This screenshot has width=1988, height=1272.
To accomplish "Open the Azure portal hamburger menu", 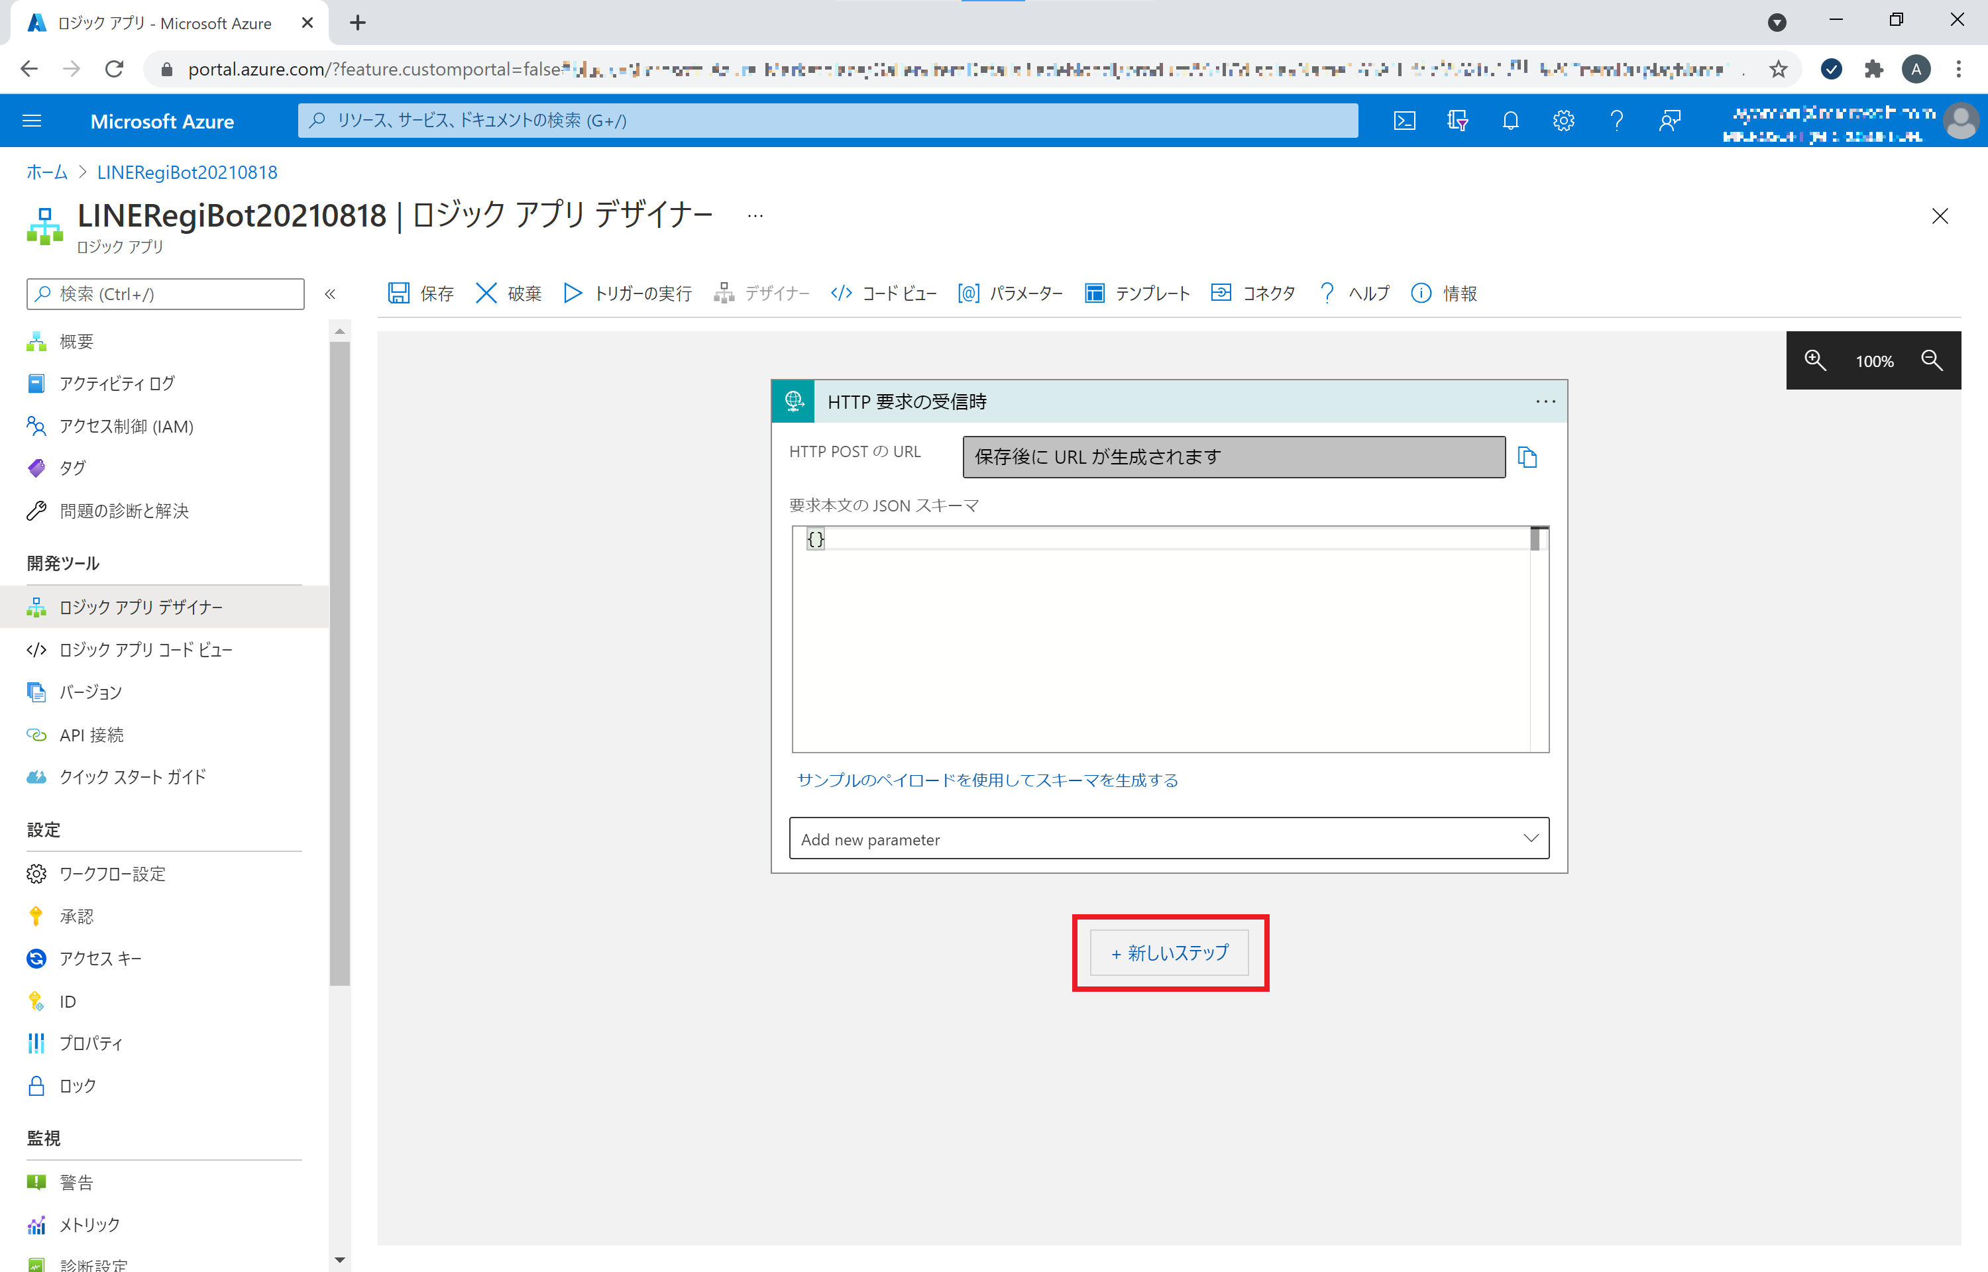I will click(x=32, y=121).
